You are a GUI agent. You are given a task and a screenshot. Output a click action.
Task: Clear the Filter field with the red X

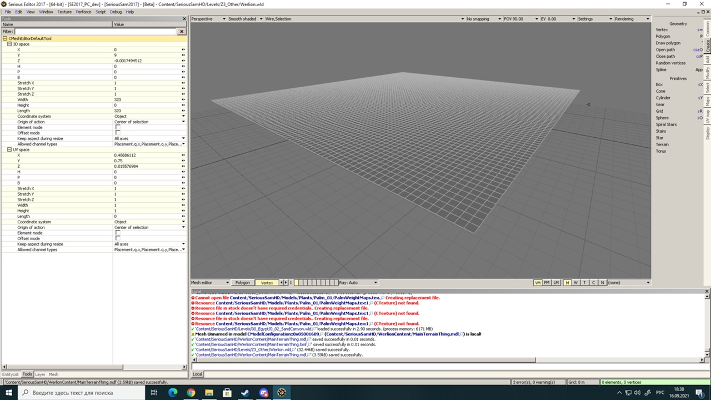(x=182, y=32)
